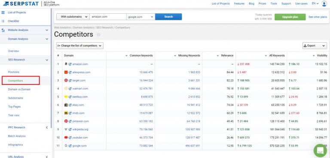Viewport: 330px width, 158px height.
Task: Open Batch Analysis in the sidebar
Action: click(x=17, y=136)
